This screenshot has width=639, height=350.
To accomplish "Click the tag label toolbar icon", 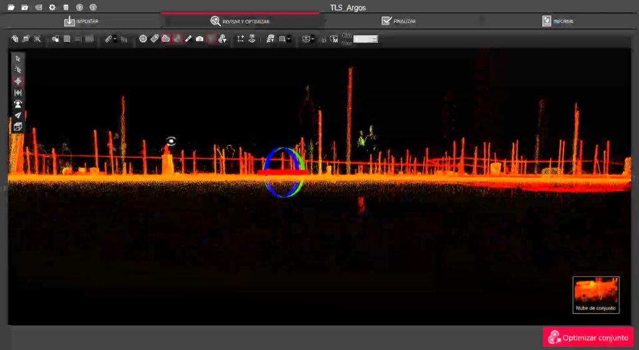I will pos(154,39).
